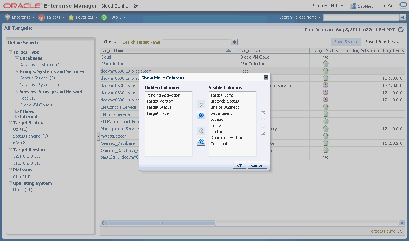Screen dimensions: 409x241
Task: Click the table's horizontal scrollbar thumb
Action: [x=161, y=223]
